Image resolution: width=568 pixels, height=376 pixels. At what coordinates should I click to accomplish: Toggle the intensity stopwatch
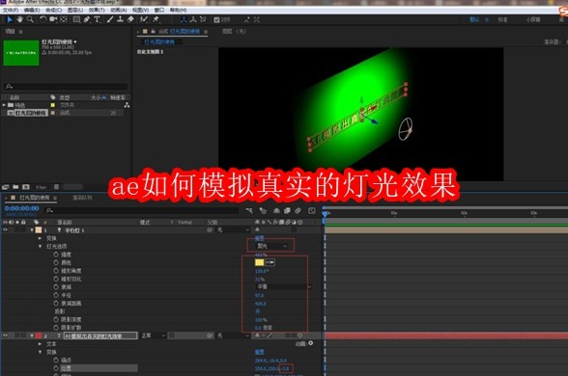click(56, 255)
